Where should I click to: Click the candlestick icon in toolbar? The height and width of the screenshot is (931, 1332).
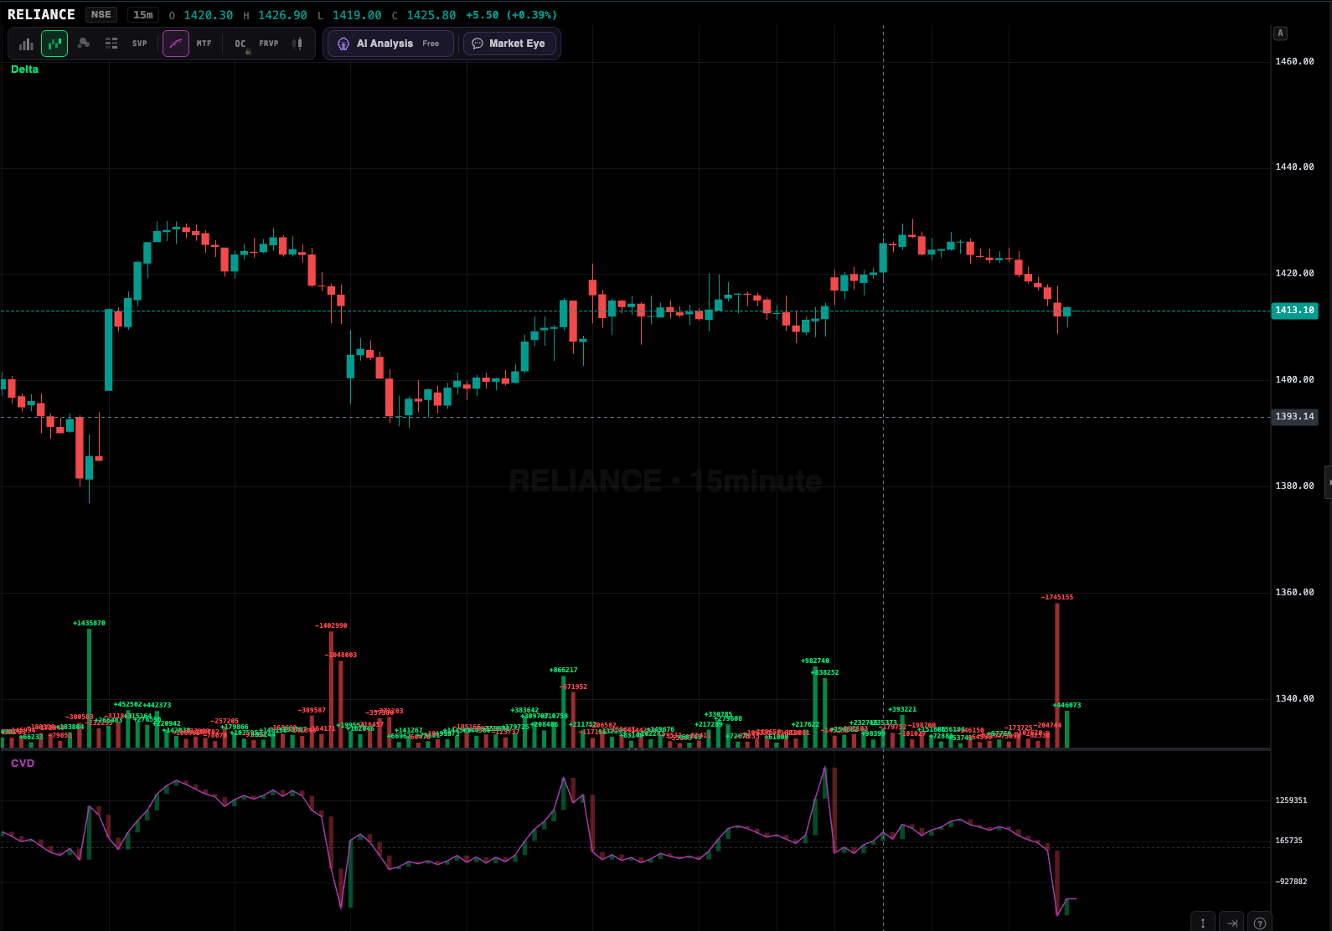297,44
